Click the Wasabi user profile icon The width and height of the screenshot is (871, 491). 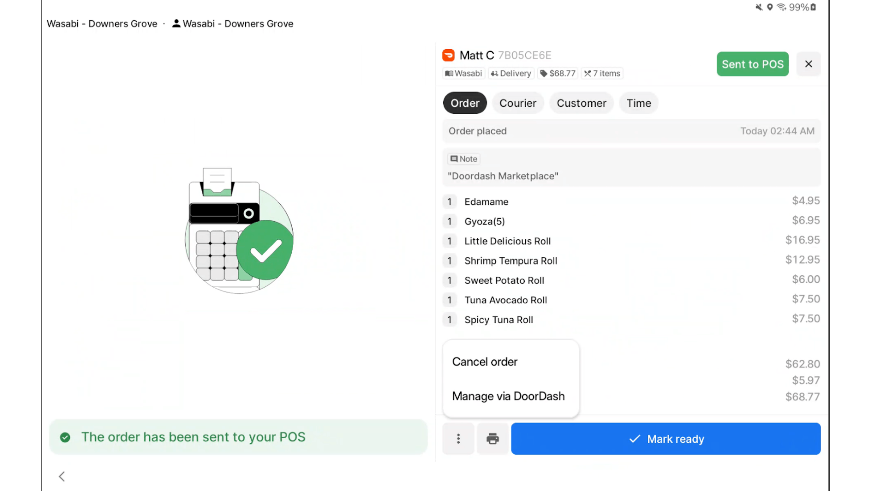pyautogui.click(x=176, y=23)
